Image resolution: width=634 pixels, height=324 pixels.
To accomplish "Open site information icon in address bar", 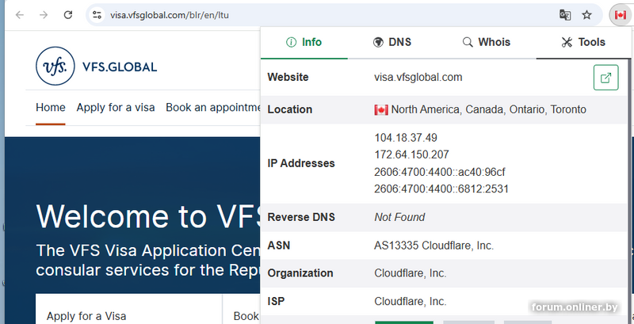I will [x=97, y=15].
